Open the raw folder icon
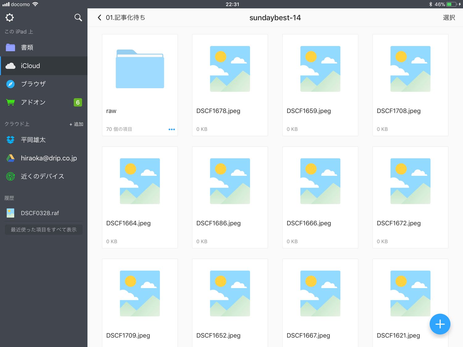Screen dimensions: 463x347 [x=140, y=69]
